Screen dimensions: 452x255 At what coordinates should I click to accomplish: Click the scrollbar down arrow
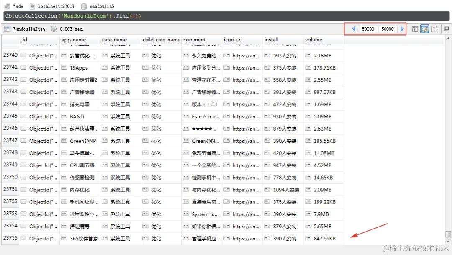[x=448, y=242]
